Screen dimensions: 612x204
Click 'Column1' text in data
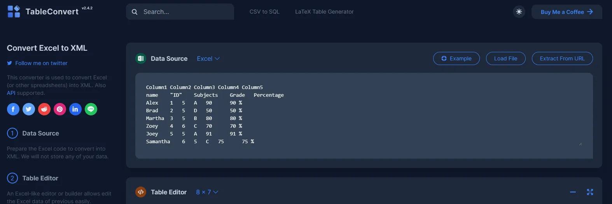pyautogui.click(x=156, y=87)
